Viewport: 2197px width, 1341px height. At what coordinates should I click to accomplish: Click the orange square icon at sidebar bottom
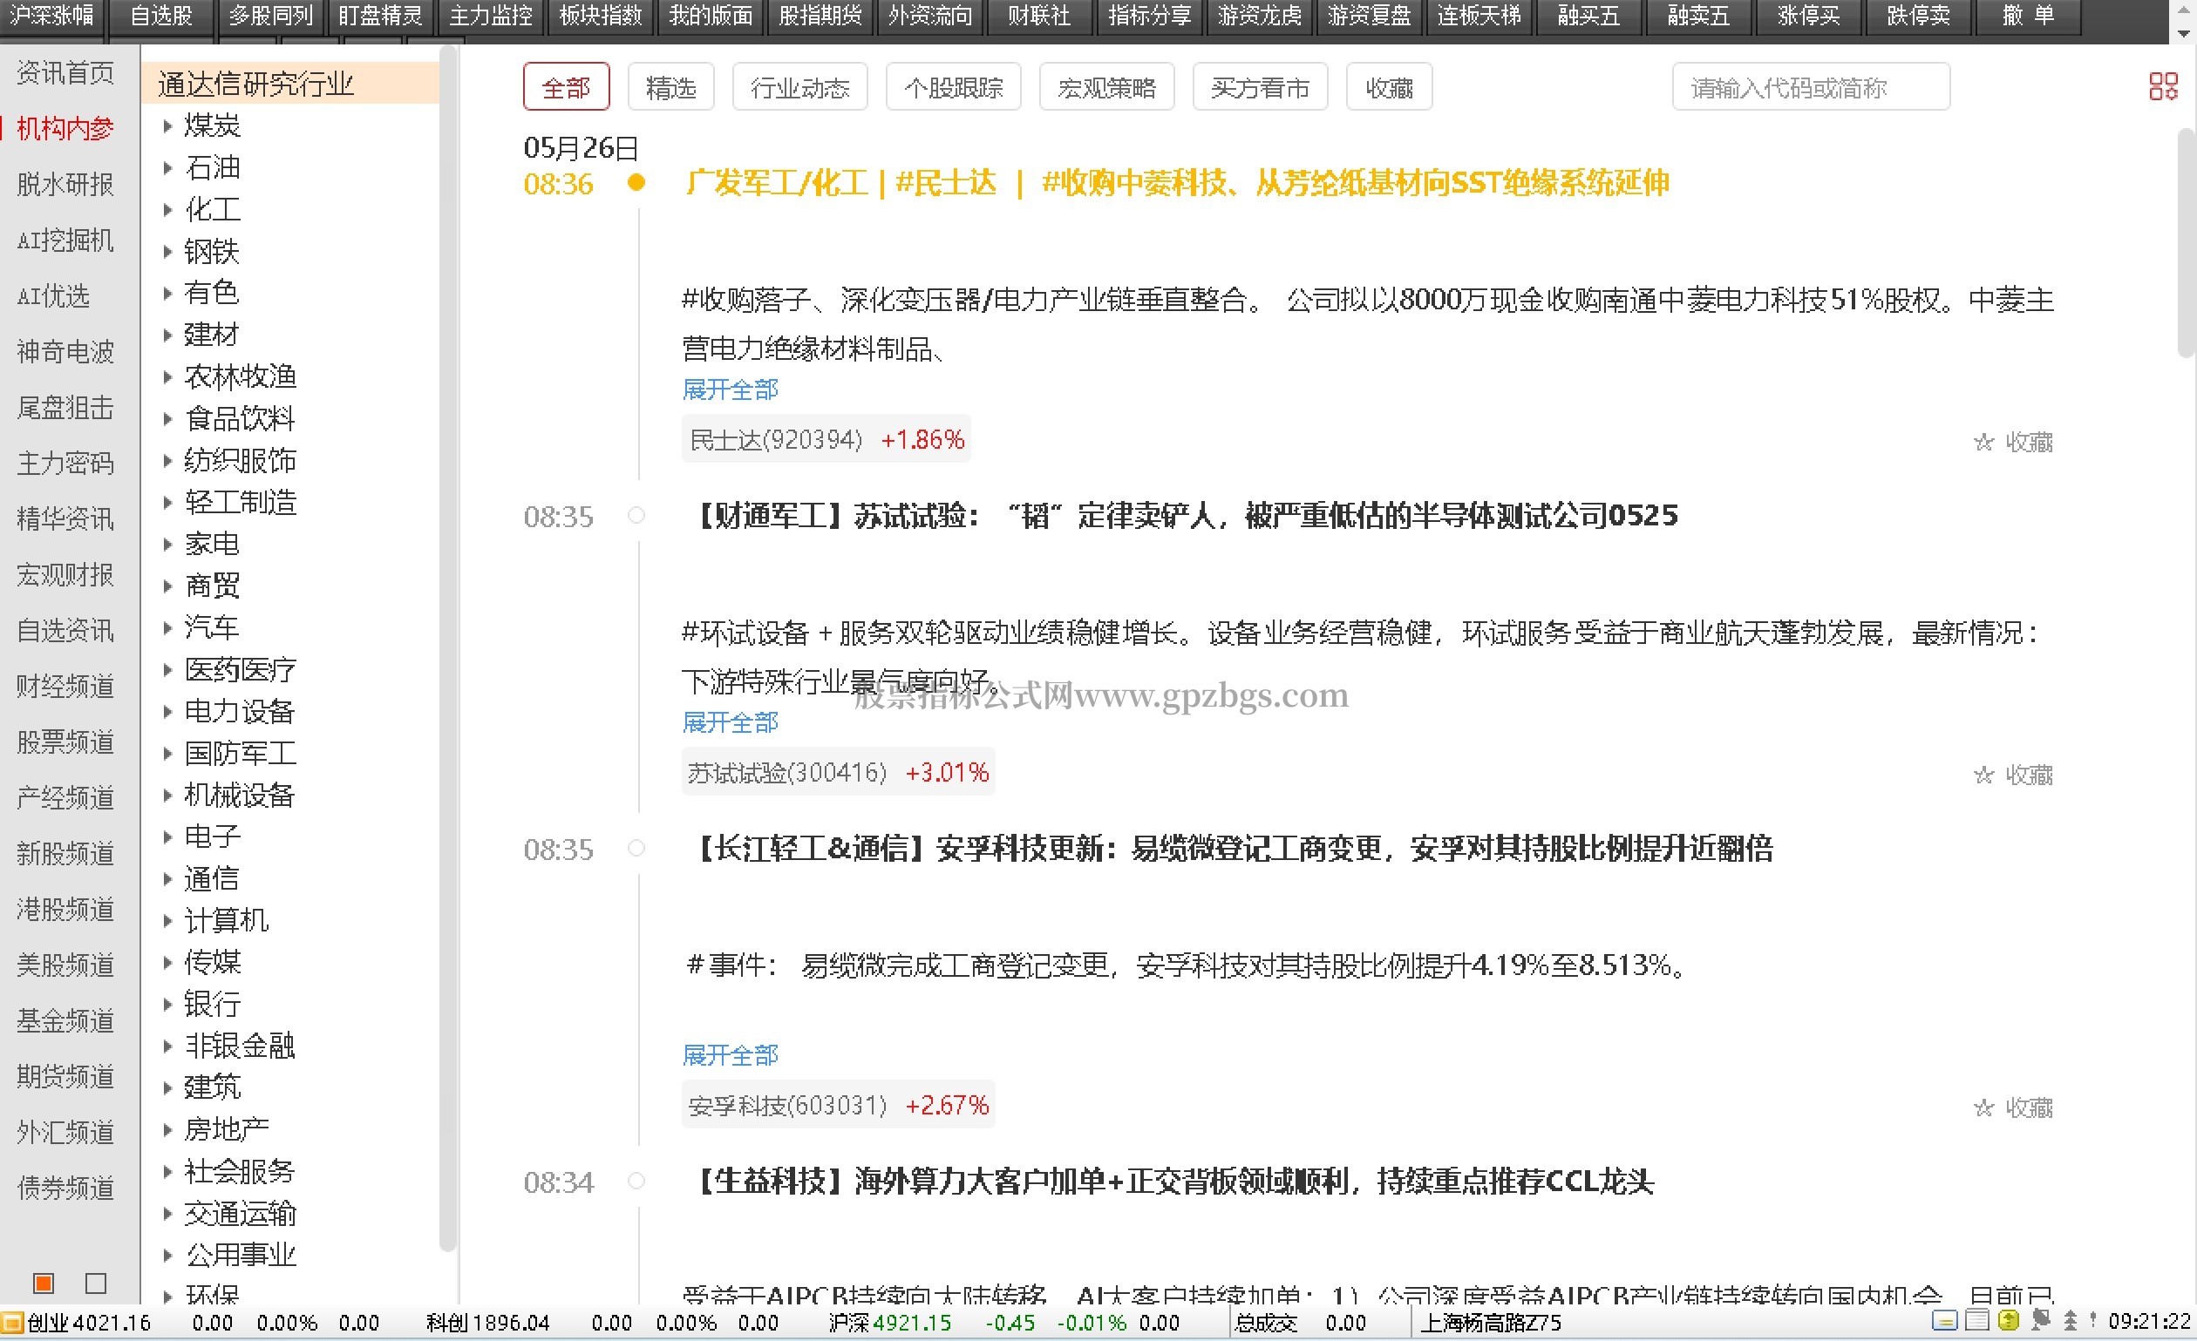(x=44, y=1283)
